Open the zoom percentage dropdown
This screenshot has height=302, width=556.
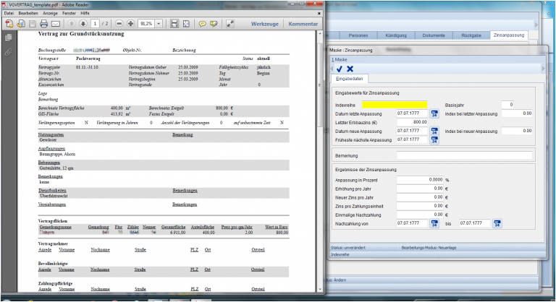[161, 24]
